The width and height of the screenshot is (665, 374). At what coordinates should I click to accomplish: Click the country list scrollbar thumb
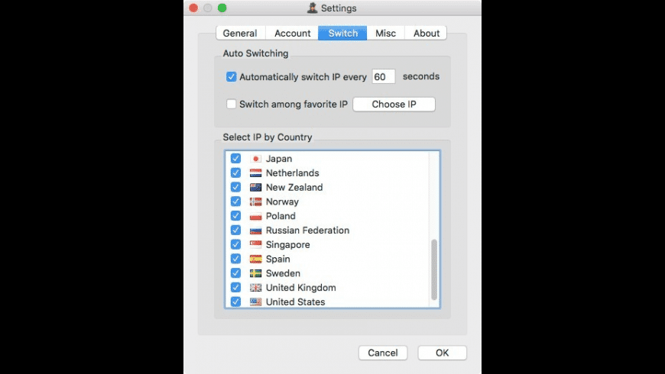[434, 269]
